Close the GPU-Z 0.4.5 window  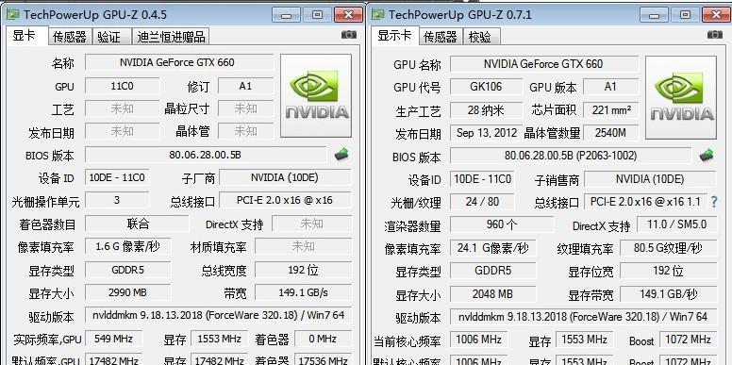coord(349,15)
